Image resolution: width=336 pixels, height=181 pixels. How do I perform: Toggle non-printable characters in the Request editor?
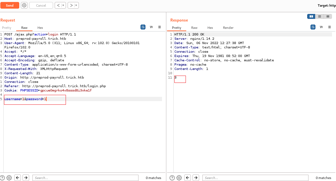point(151,27)
